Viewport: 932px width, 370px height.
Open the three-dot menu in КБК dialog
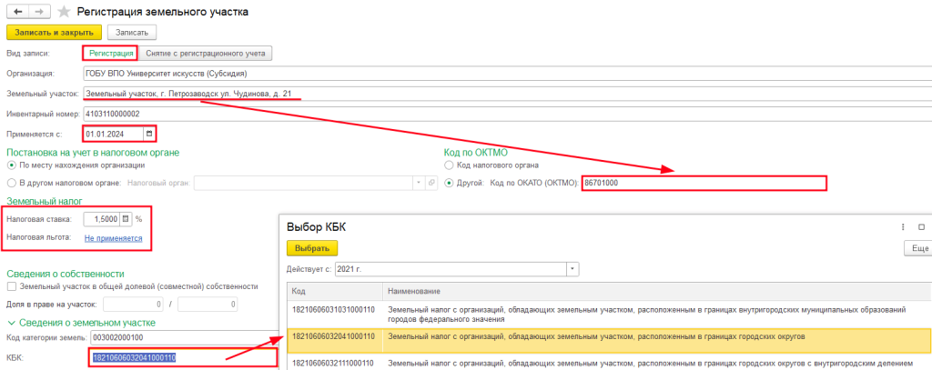click(902, 226)
